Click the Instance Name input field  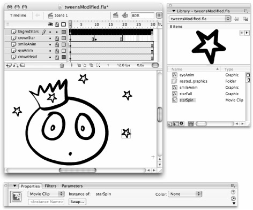coord(46,202)
